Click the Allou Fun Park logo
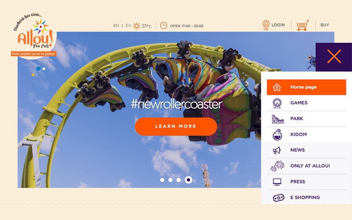 pyautogui.click(x=34, y=36)
